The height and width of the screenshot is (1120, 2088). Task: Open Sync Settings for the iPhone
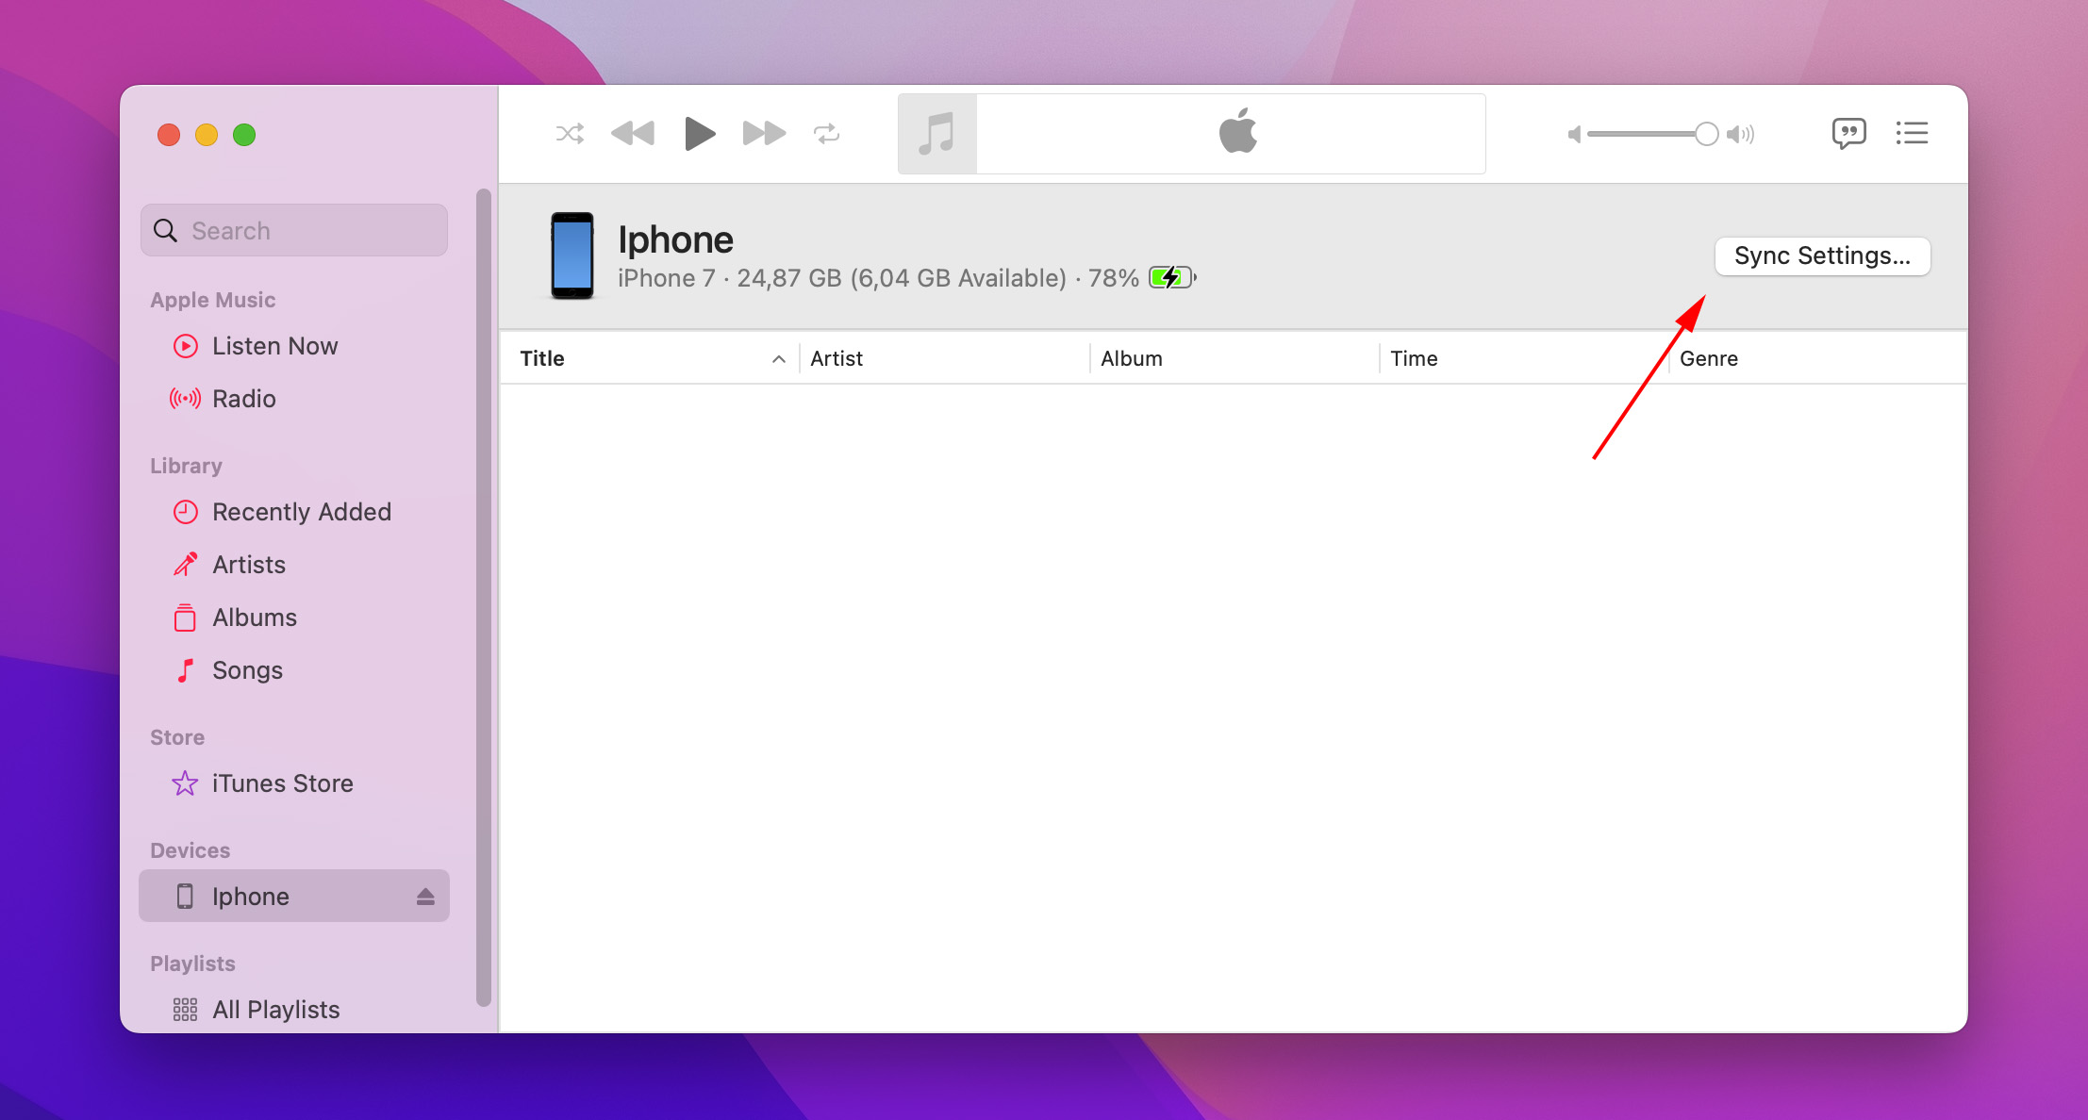(x=1822, y=256)
